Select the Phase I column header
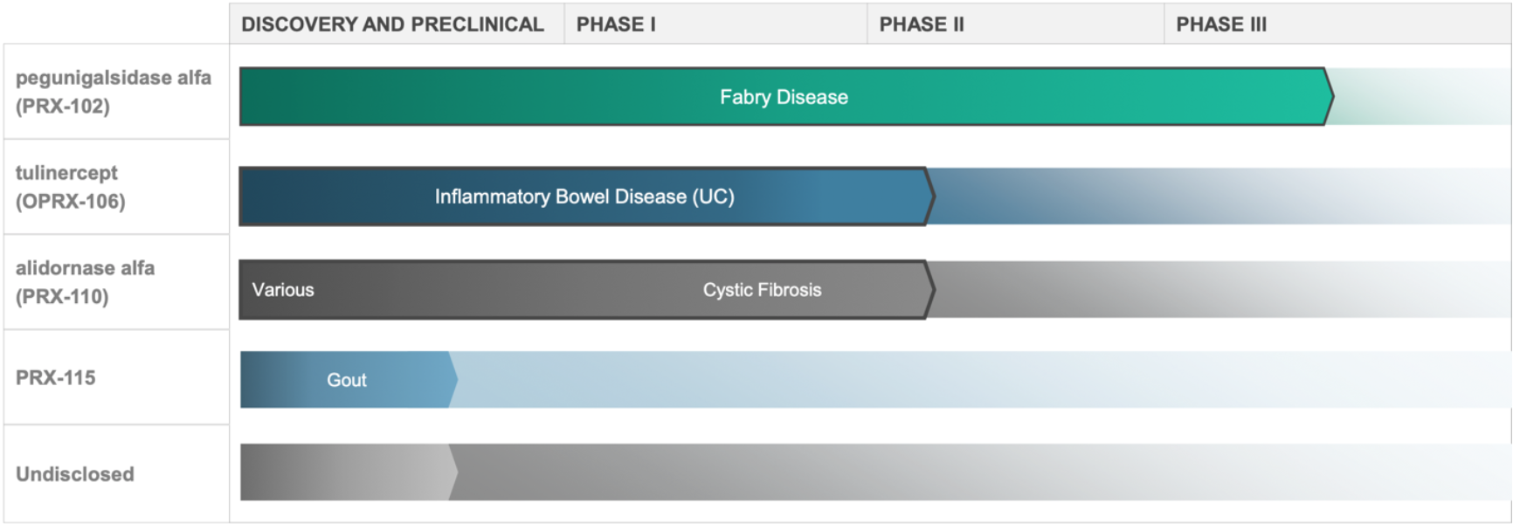This screenshot has width=1520, height=531. (x=616, y=24)
